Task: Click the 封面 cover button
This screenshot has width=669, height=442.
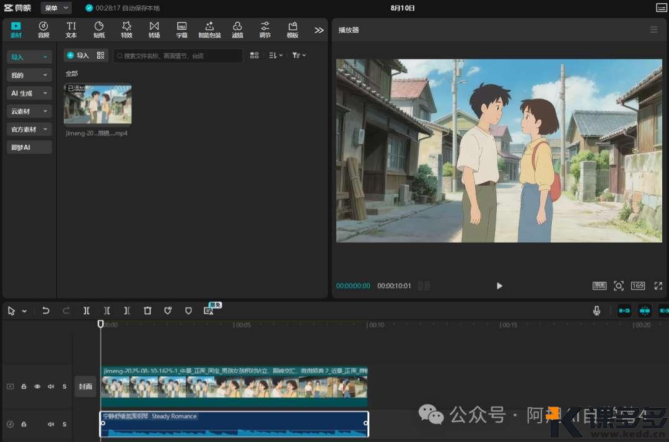Action: pyautogui.click(x=85, y=386)
